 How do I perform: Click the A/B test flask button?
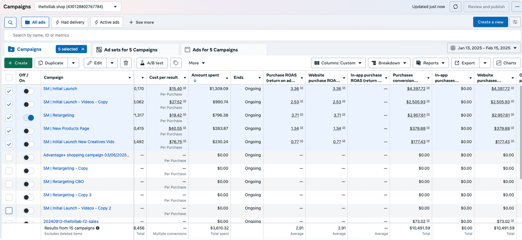coord(152,63)
